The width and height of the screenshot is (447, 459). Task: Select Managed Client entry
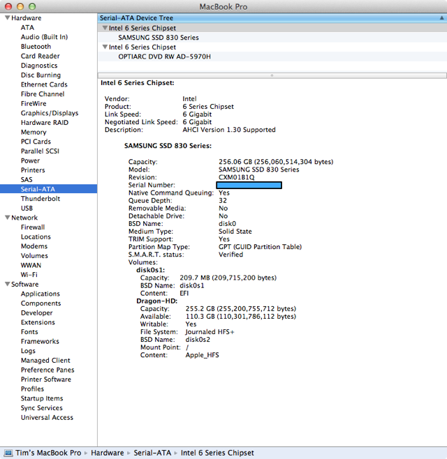coord(45,361)
